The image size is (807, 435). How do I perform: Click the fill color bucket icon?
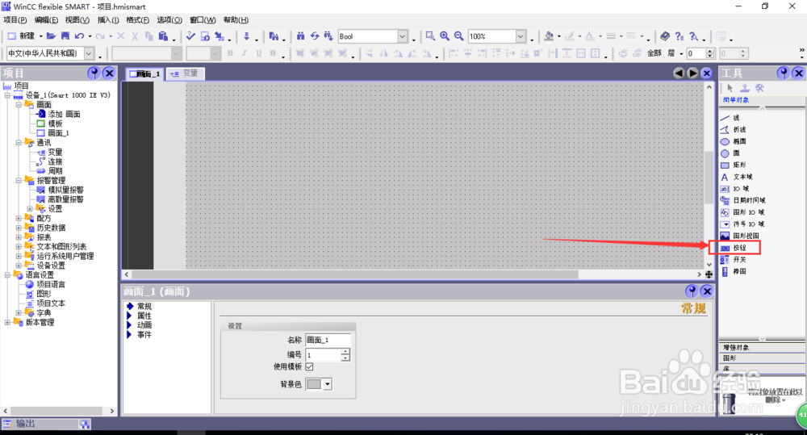(x=549, y=36)
